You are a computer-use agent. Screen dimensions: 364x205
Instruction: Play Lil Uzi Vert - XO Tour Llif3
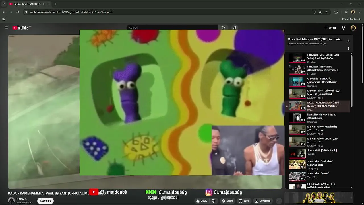[x=318, y=186]
